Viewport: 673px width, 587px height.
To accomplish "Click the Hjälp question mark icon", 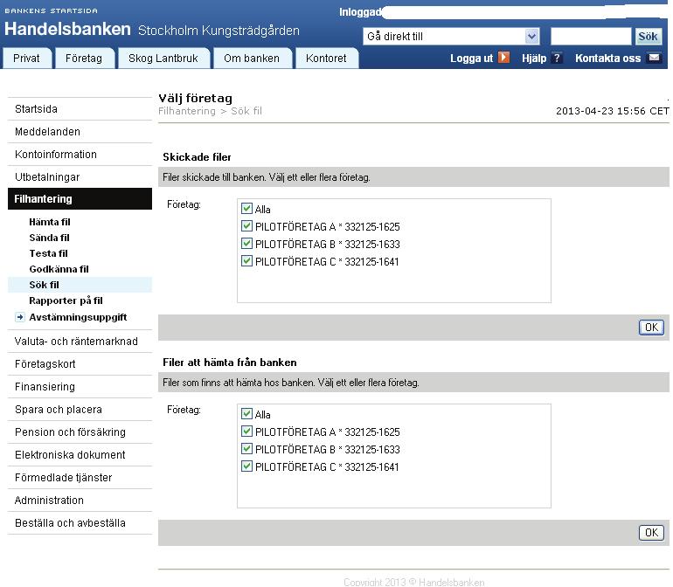I will 557,58.
